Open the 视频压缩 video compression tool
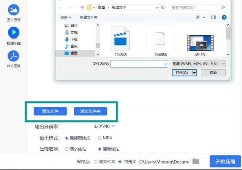Image resolution: width=242 pixels, height=170 pixels. 14,36
